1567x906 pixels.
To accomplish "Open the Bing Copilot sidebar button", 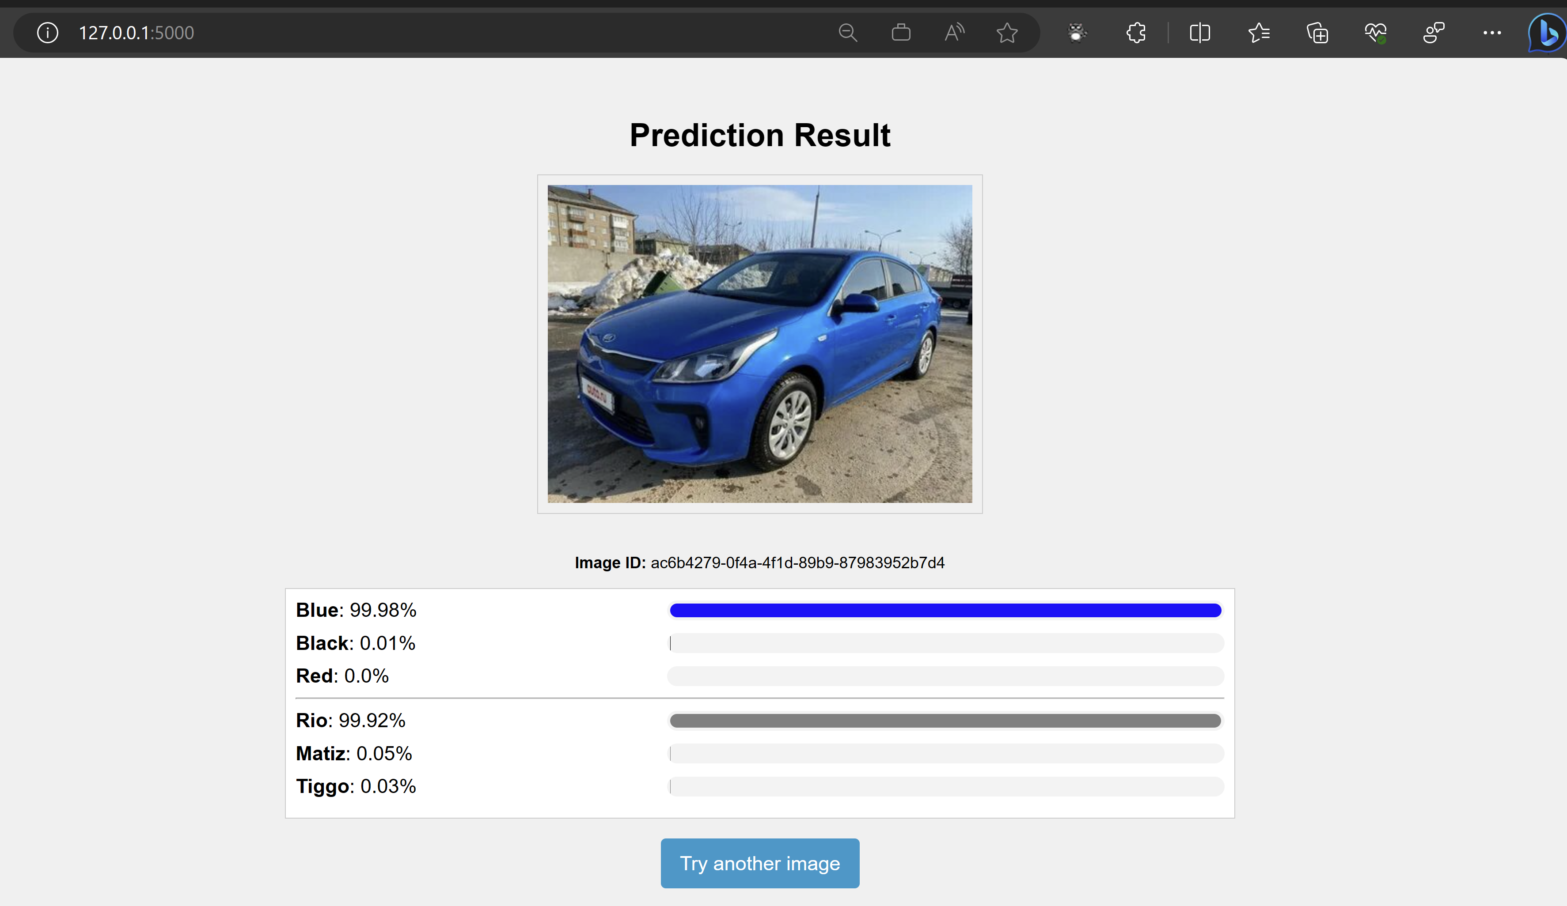I will pos(1547,32).
